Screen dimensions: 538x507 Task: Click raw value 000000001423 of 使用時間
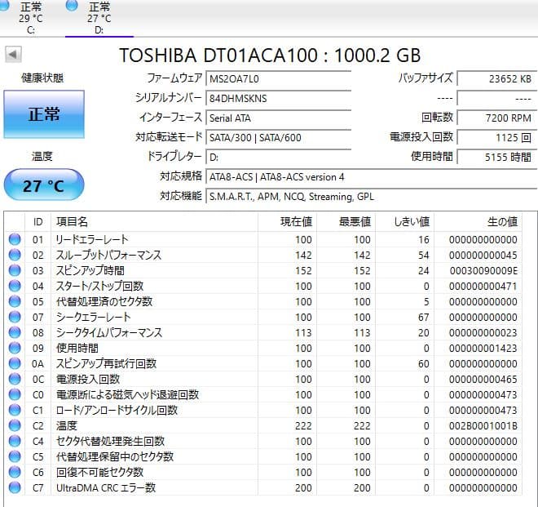483,348
